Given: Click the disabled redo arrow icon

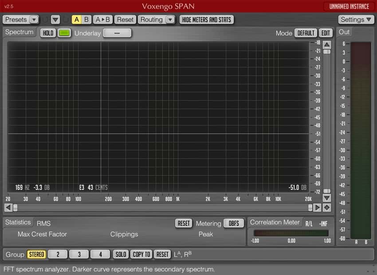Looking at the screenshot, I should click(x=66, y=20).
